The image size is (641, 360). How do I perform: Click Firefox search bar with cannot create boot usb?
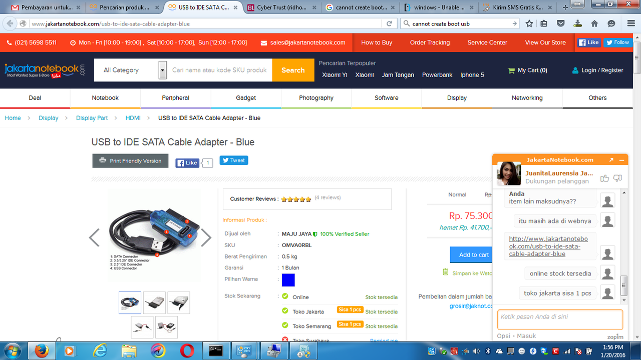tap(460, 23)
